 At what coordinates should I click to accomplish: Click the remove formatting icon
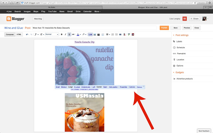coord(124,35)
